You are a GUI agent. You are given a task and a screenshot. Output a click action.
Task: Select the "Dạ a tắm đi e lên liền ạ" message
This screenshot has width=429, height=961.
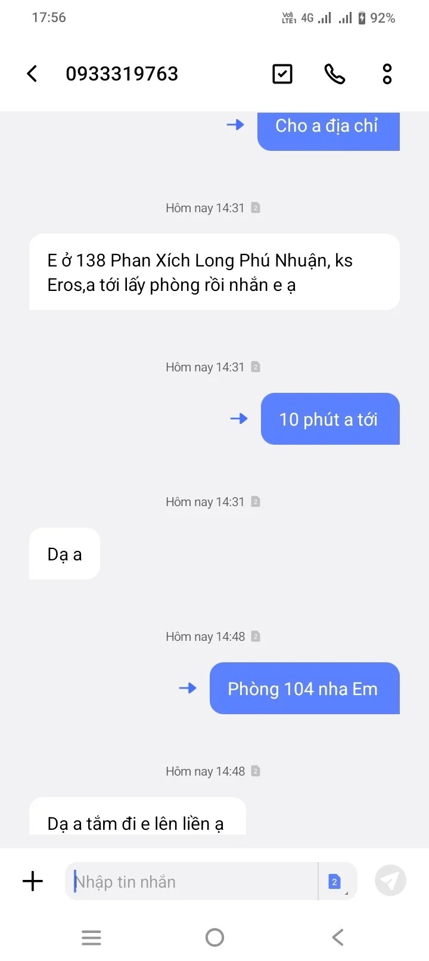point(138,816)
